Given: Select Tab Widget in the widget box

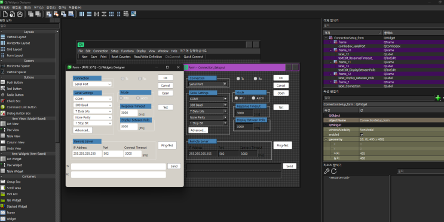Looking at the screenshot, I should tap(14, 201).
